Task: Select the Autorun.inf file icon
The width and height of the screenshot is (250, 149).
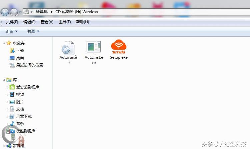Action: click(69, 47)
